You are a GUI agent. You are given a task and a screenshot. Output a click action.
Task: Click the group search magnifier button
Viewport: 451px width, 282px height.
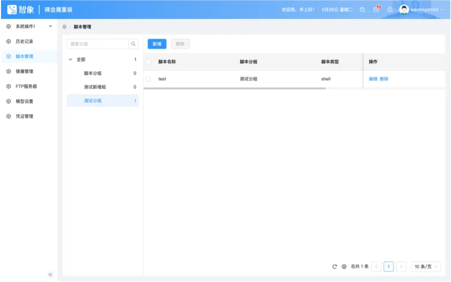(134, 44)
